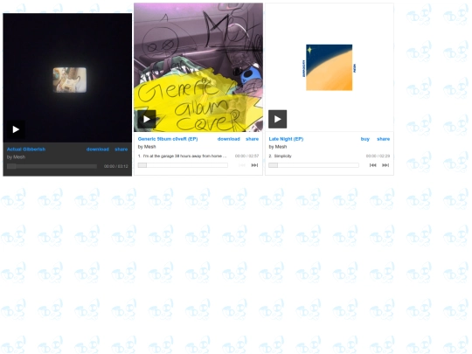Click the garage track title text

coord(182,156)
